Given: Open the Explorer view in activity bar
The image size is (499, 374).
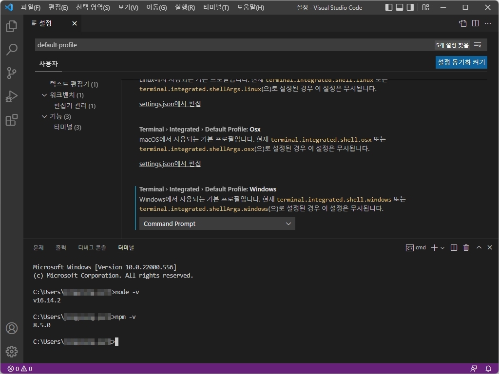Looking at the screenshot, I should tap(12, 26).
